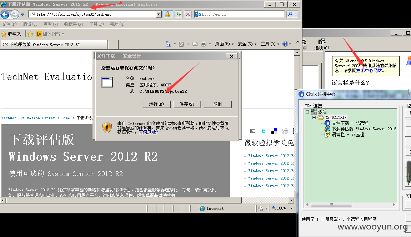Image resolution: width=411 pixels, height=237 pixels.
Task: Open the 技术中心网站 link in help window
Action: point(369,71)
